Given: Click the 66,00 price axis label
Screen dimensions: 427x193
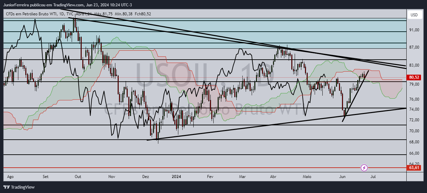Looking at the screenshot, I should pyautogui.click(x=414, y=153).
